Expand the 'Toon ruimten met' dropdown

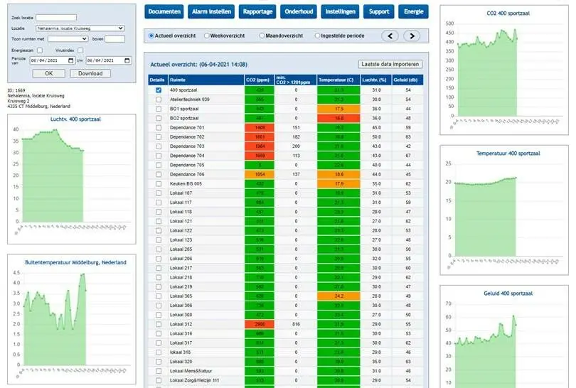[x=68, y=39]
